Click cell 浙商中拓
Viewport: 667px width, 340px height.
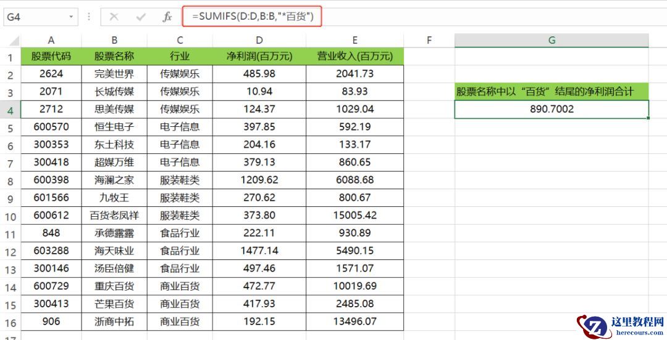coord(114,322)
